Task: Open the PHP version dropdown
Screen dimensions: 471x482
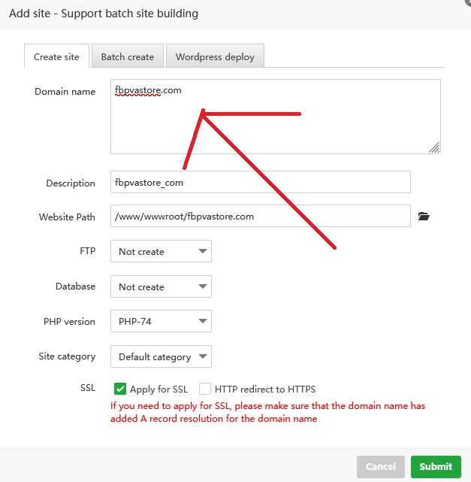Action: click(161, 322)
